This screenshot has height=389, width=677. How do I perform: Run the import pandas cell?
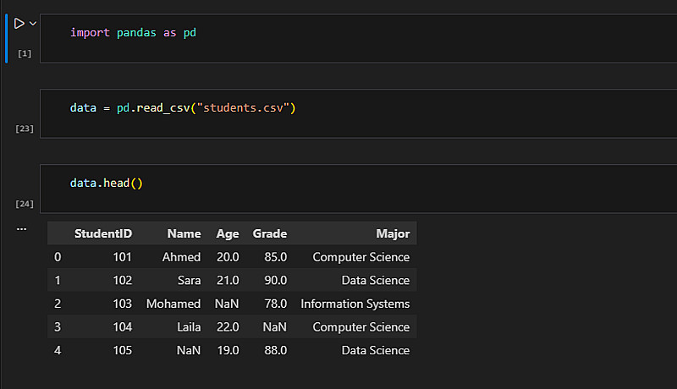tap(19, 24)
